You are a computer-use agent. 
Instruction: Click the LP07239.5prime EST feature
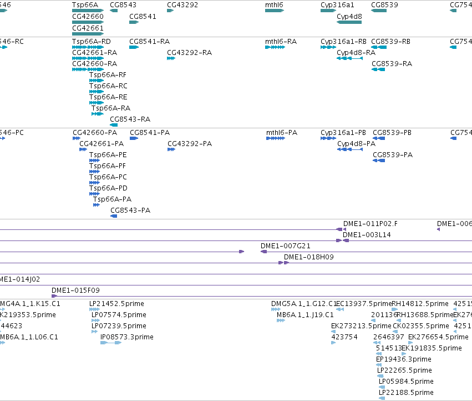coord(94,332)
